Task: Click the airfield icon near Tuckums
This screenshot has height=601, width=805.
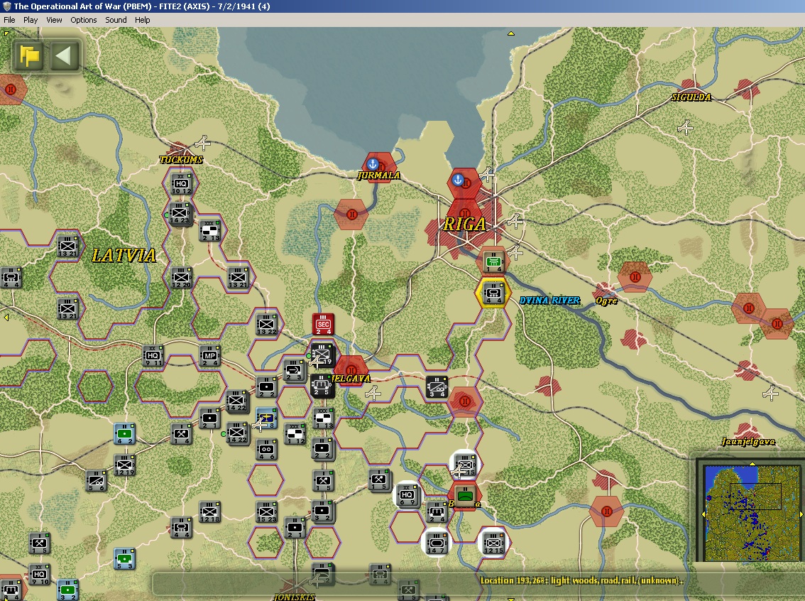Action: click(202, 144)
